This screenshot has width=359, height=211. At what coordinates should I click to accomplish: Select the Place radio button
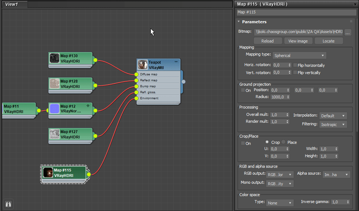(x=284, y=142)
